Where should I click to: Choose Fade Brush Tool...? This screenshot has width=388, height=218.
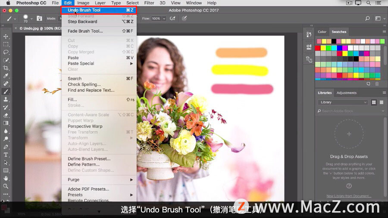point(99,31)
